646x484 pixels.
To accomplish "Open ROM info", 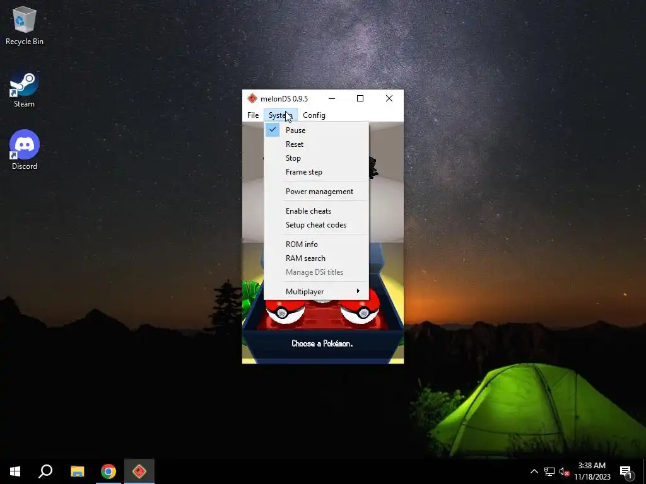I will pyautogui.click(x=316, y=244).
